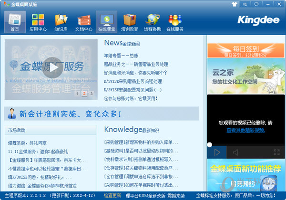
Task: Play the 金蝶原厂服务 banner video
Action: tap(52, 67)
